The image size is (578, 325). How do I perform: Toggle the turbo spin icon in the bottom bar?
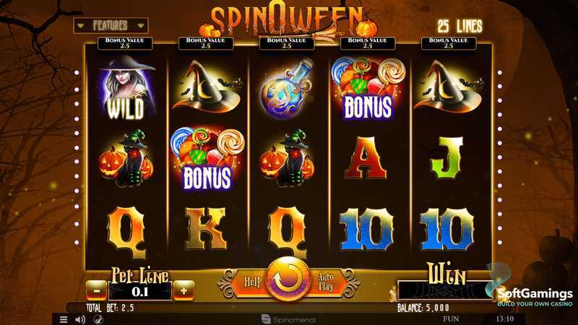[x=98, y=319]
